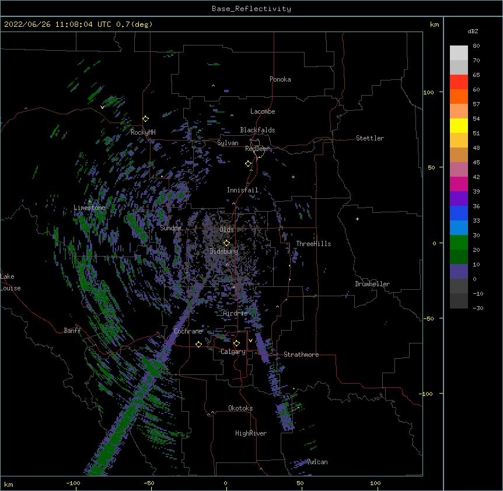The height and width of the screenshot is (491, 503).
Task: Click the Base_Reflectivity title
Action: click(x=252, y=9)
